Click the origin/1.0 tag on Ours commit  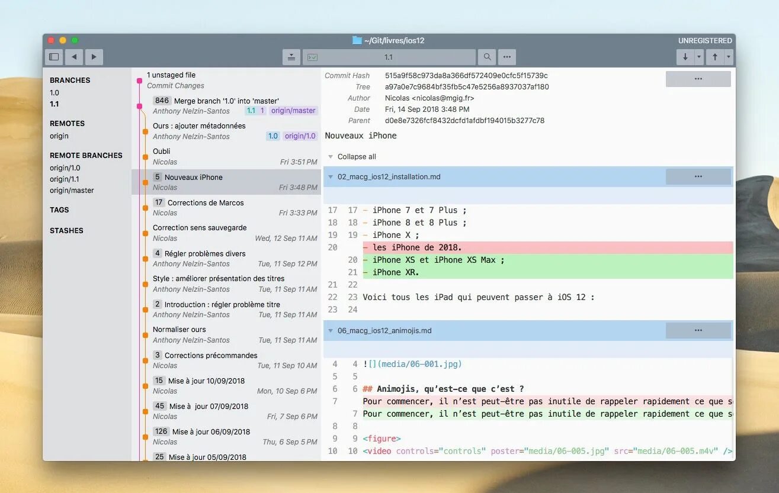(x=300, y=136)
